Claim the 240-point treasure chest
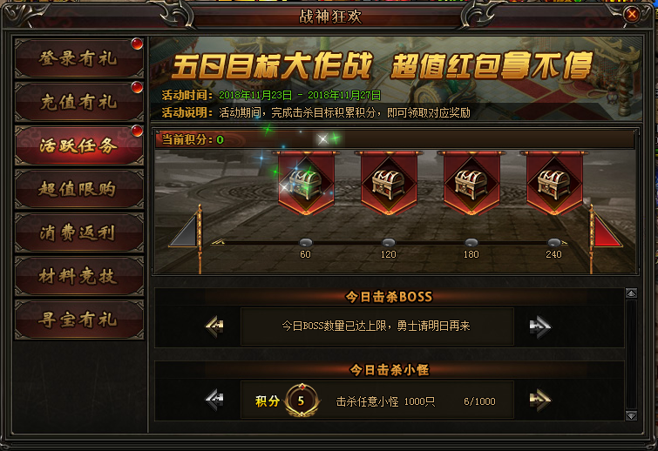Image resolution: width=658 pixels, height=451 pixels. pyautogui.click(x=554, y=183)
